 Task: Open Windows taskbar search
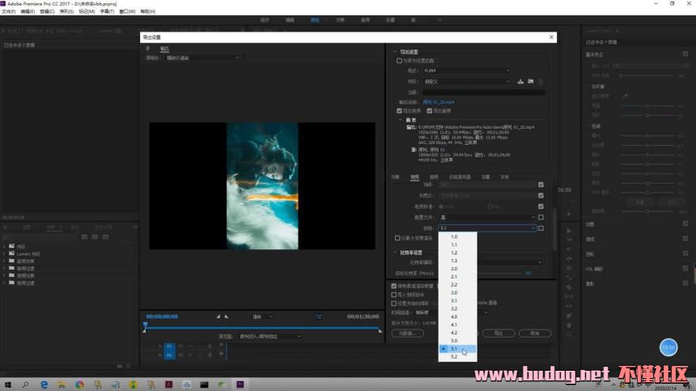pos(25,385)
